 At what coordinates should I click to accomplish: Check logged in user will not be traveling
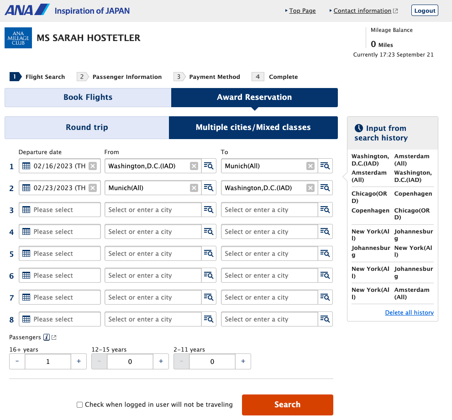[79, 405]
